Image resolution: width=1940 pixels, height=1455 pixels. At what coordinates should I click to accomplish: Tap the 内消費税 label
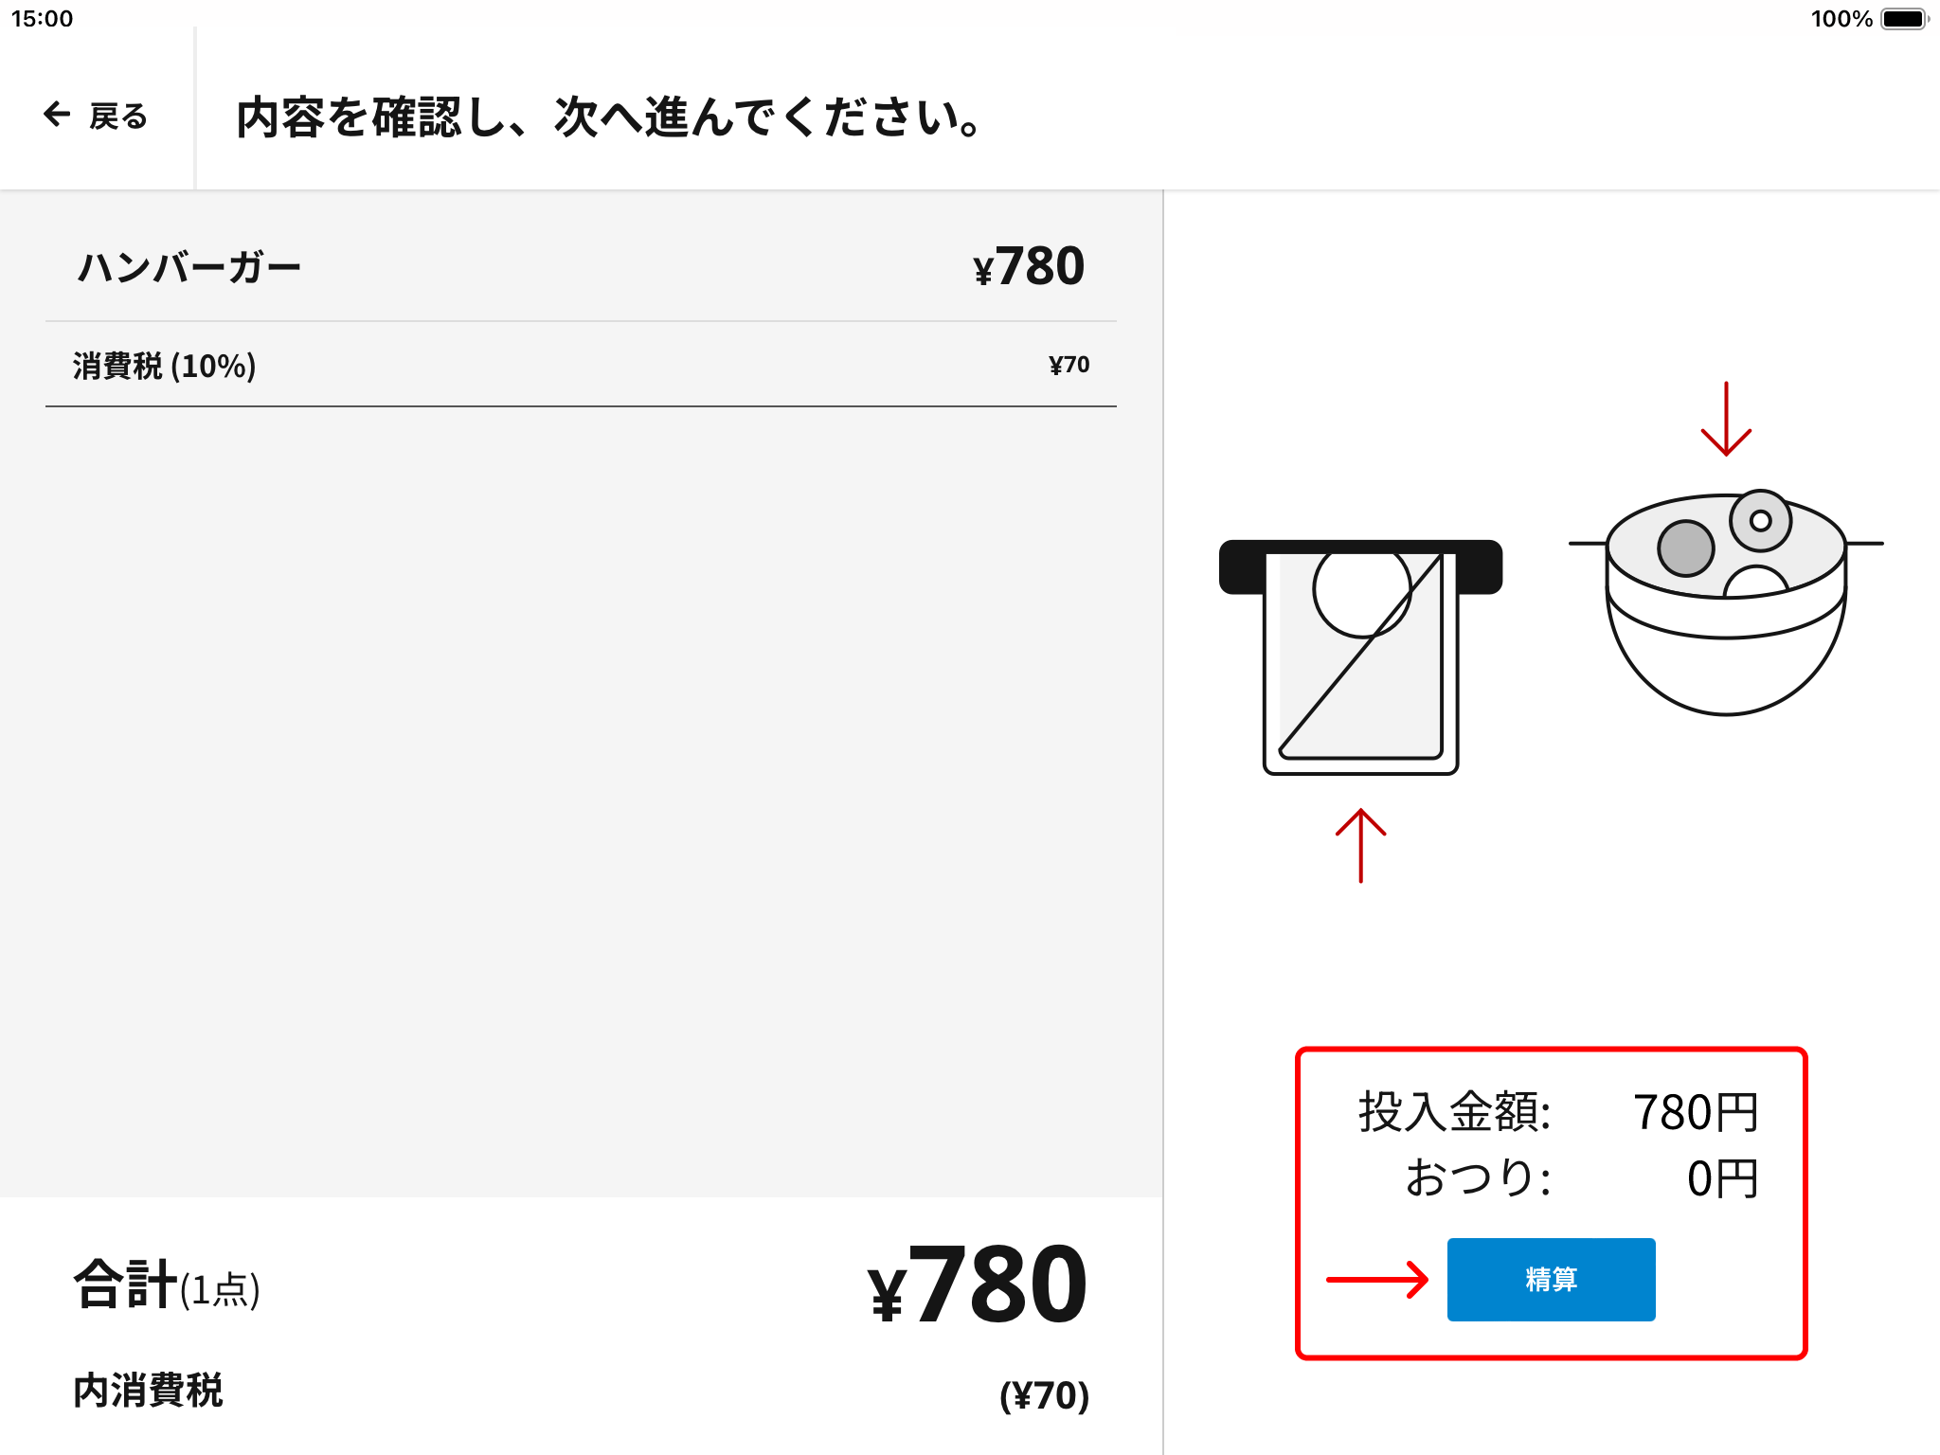[149, 1391]
